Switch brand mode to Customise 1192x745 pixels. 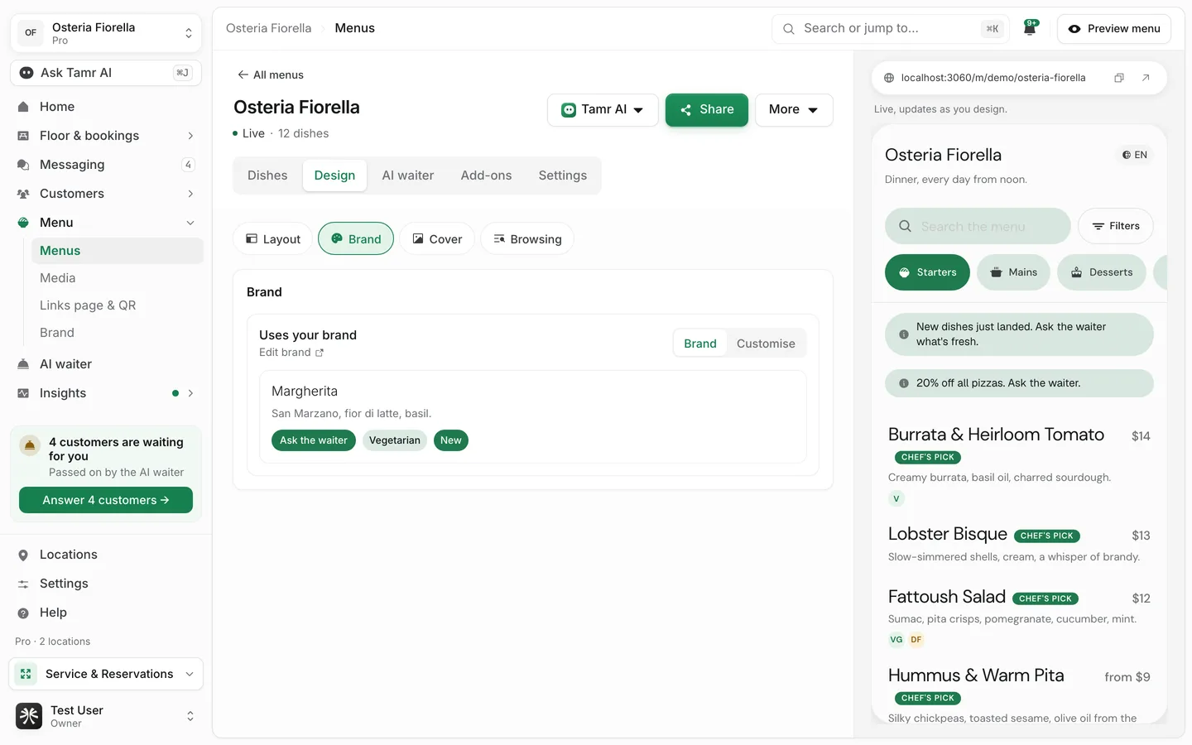pyautogui.click(x=766, y=344)
